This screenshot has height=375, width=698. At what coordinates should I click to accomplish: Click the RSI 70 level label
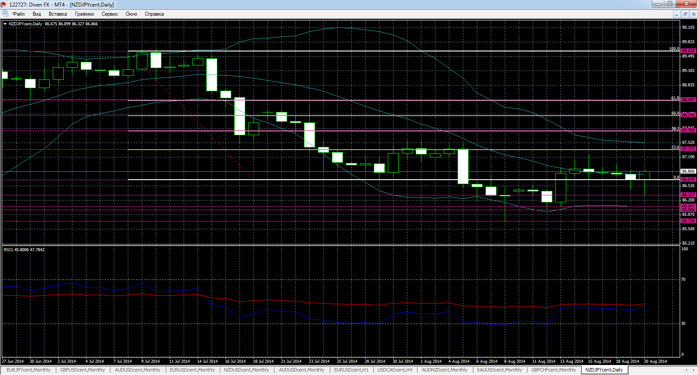(683, 280)
